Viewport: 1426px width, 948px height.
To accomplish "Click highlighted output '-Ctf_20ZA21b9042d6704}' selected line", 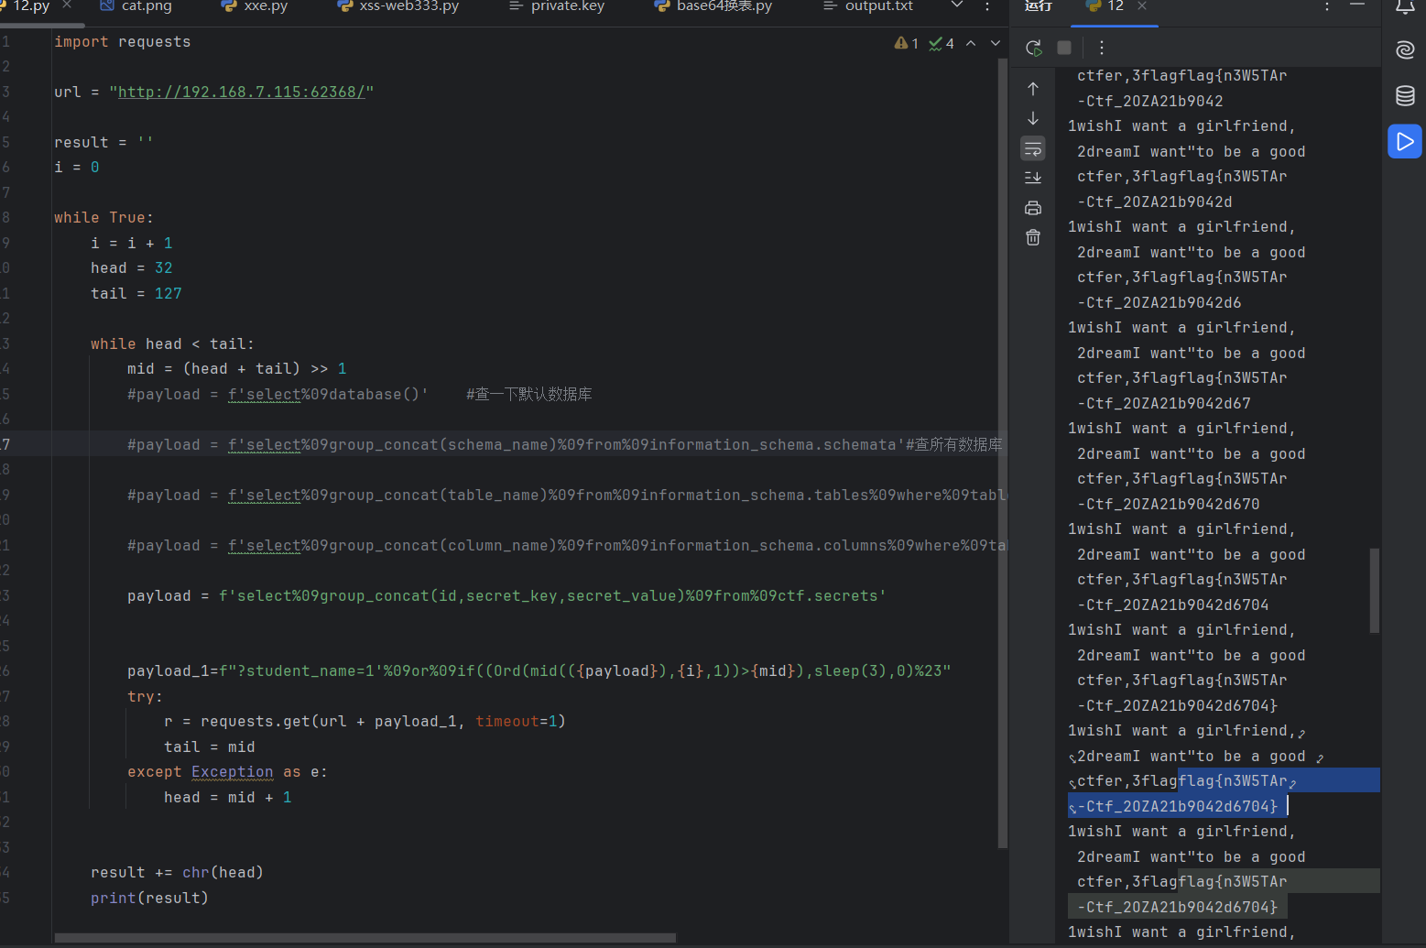I will point(1178,806).
